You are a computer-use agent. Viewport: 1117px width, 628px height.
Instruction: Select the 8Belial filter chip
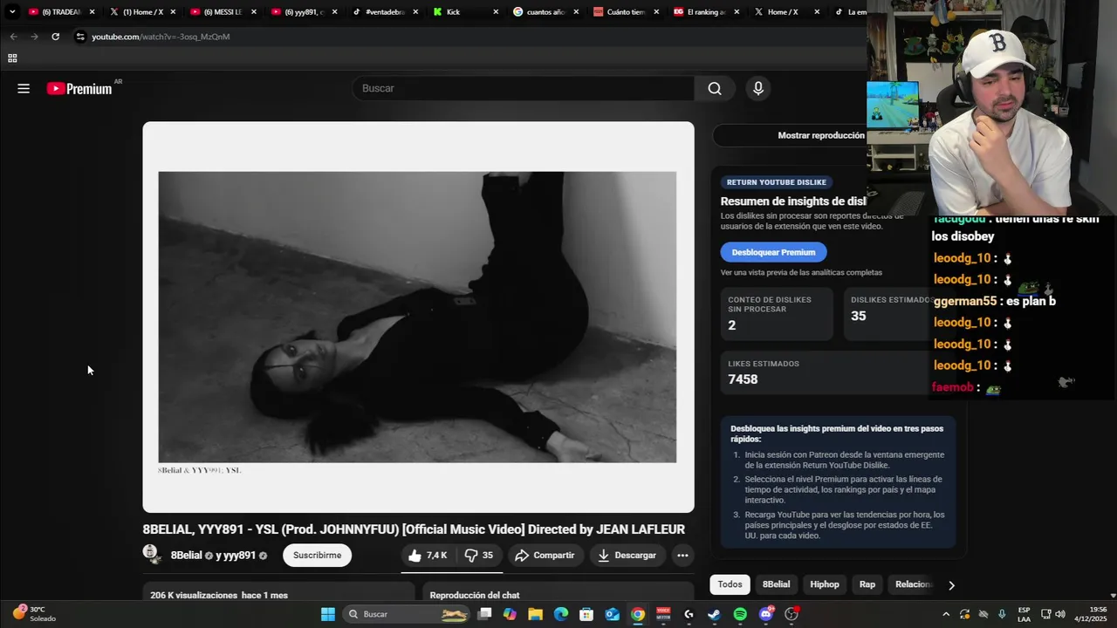click(776, 584)
